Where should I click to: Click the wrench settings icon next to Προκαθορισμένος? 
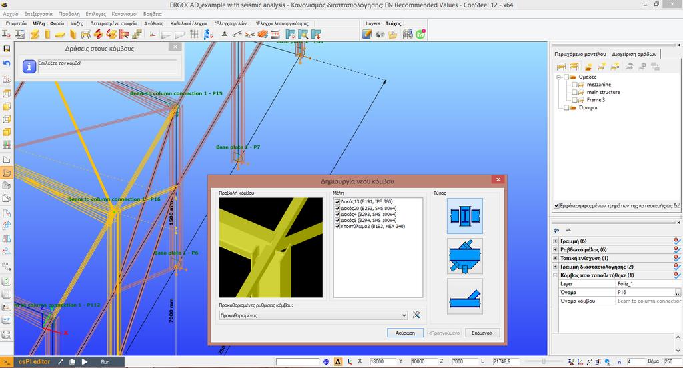pyautogui.click(x=416, y=315)
